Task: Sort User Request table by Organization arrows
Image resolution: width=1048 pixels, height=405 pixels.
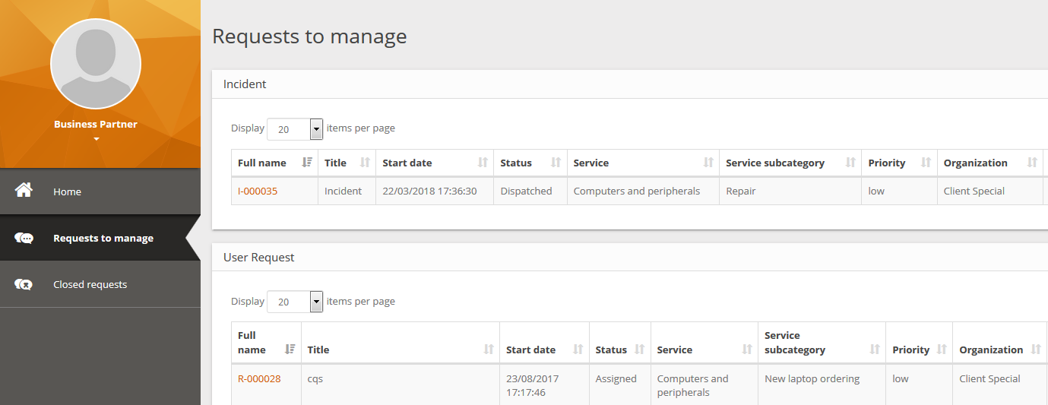Action: (x=1036, y=350)
